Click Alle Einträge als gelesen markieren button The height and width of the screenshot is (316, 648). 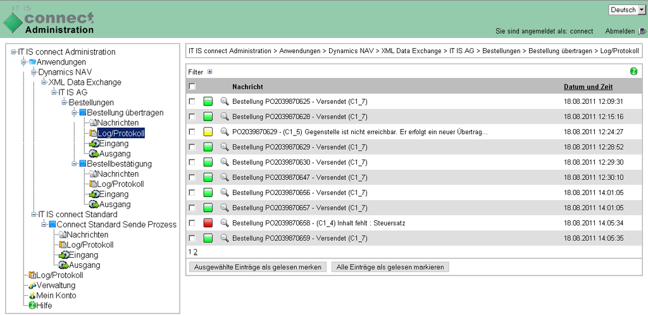tap(390, 267)
